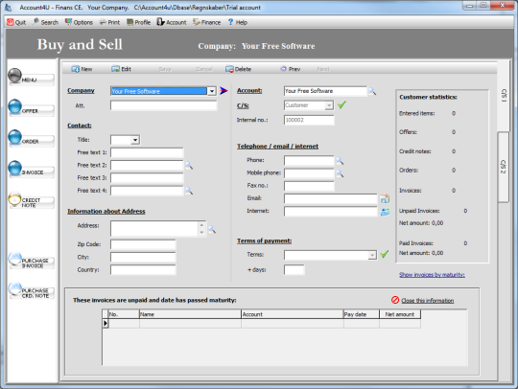Click search icon beside Free text 2

(x=189, y=165)
